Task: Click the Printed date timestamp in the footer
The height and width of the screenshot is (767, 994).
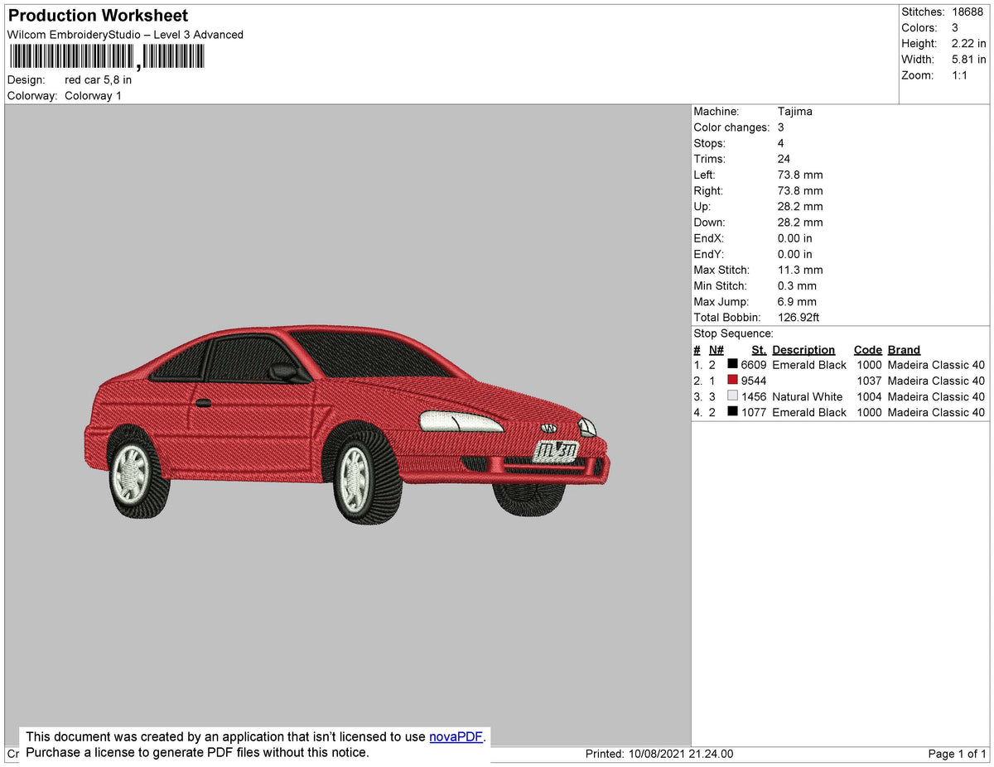Action: [659, 754]
